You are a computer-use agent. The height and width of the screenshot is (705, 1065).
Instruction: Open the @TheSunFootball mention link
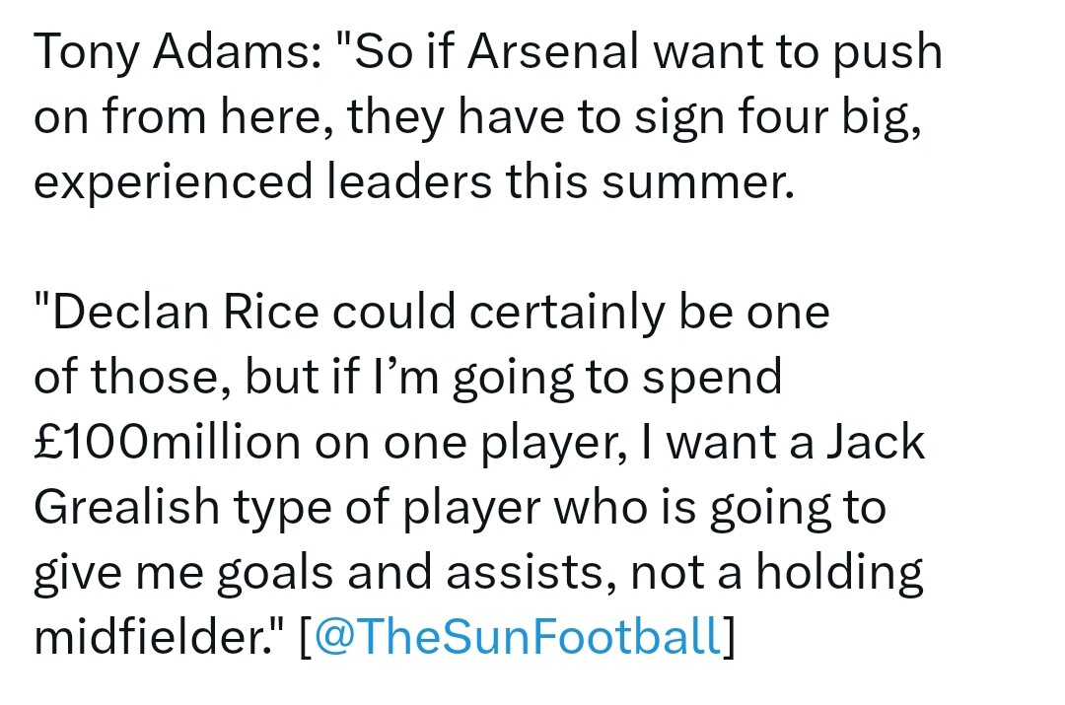click(518, 637)
